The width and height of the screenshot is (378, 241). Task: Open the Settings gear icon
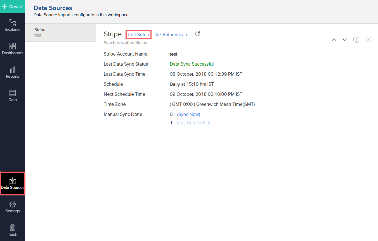[13, 206]
